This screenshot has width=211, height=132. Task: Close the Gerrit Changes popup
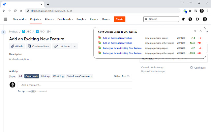click(200, 31)
